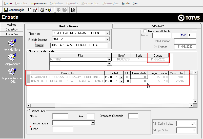203x139 pixels.
Task: Click the Transportador Série field
Action: [x=91, y=116]
